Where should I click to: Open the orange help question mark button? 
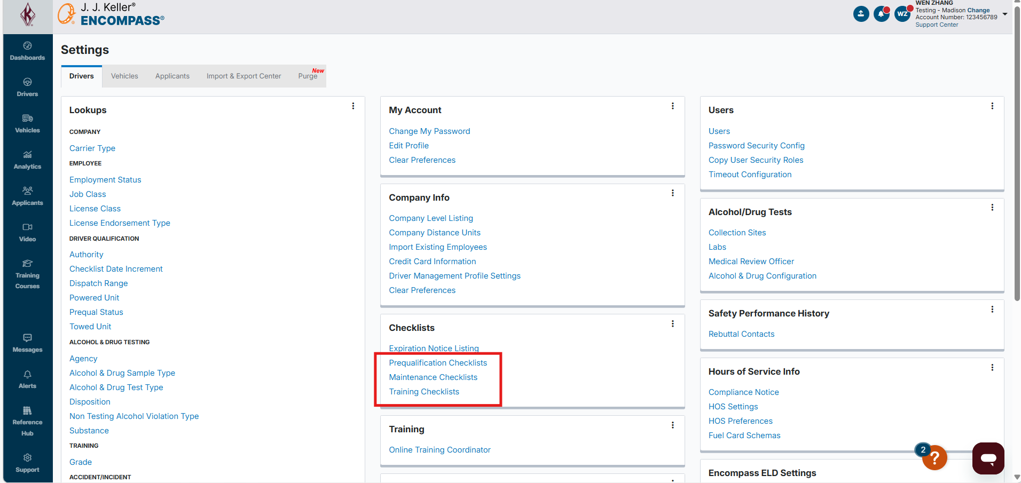tap(934, 458)
